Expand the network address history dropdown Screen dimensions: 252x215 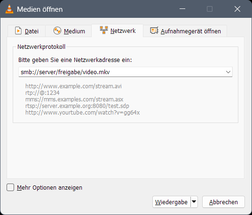228,72
